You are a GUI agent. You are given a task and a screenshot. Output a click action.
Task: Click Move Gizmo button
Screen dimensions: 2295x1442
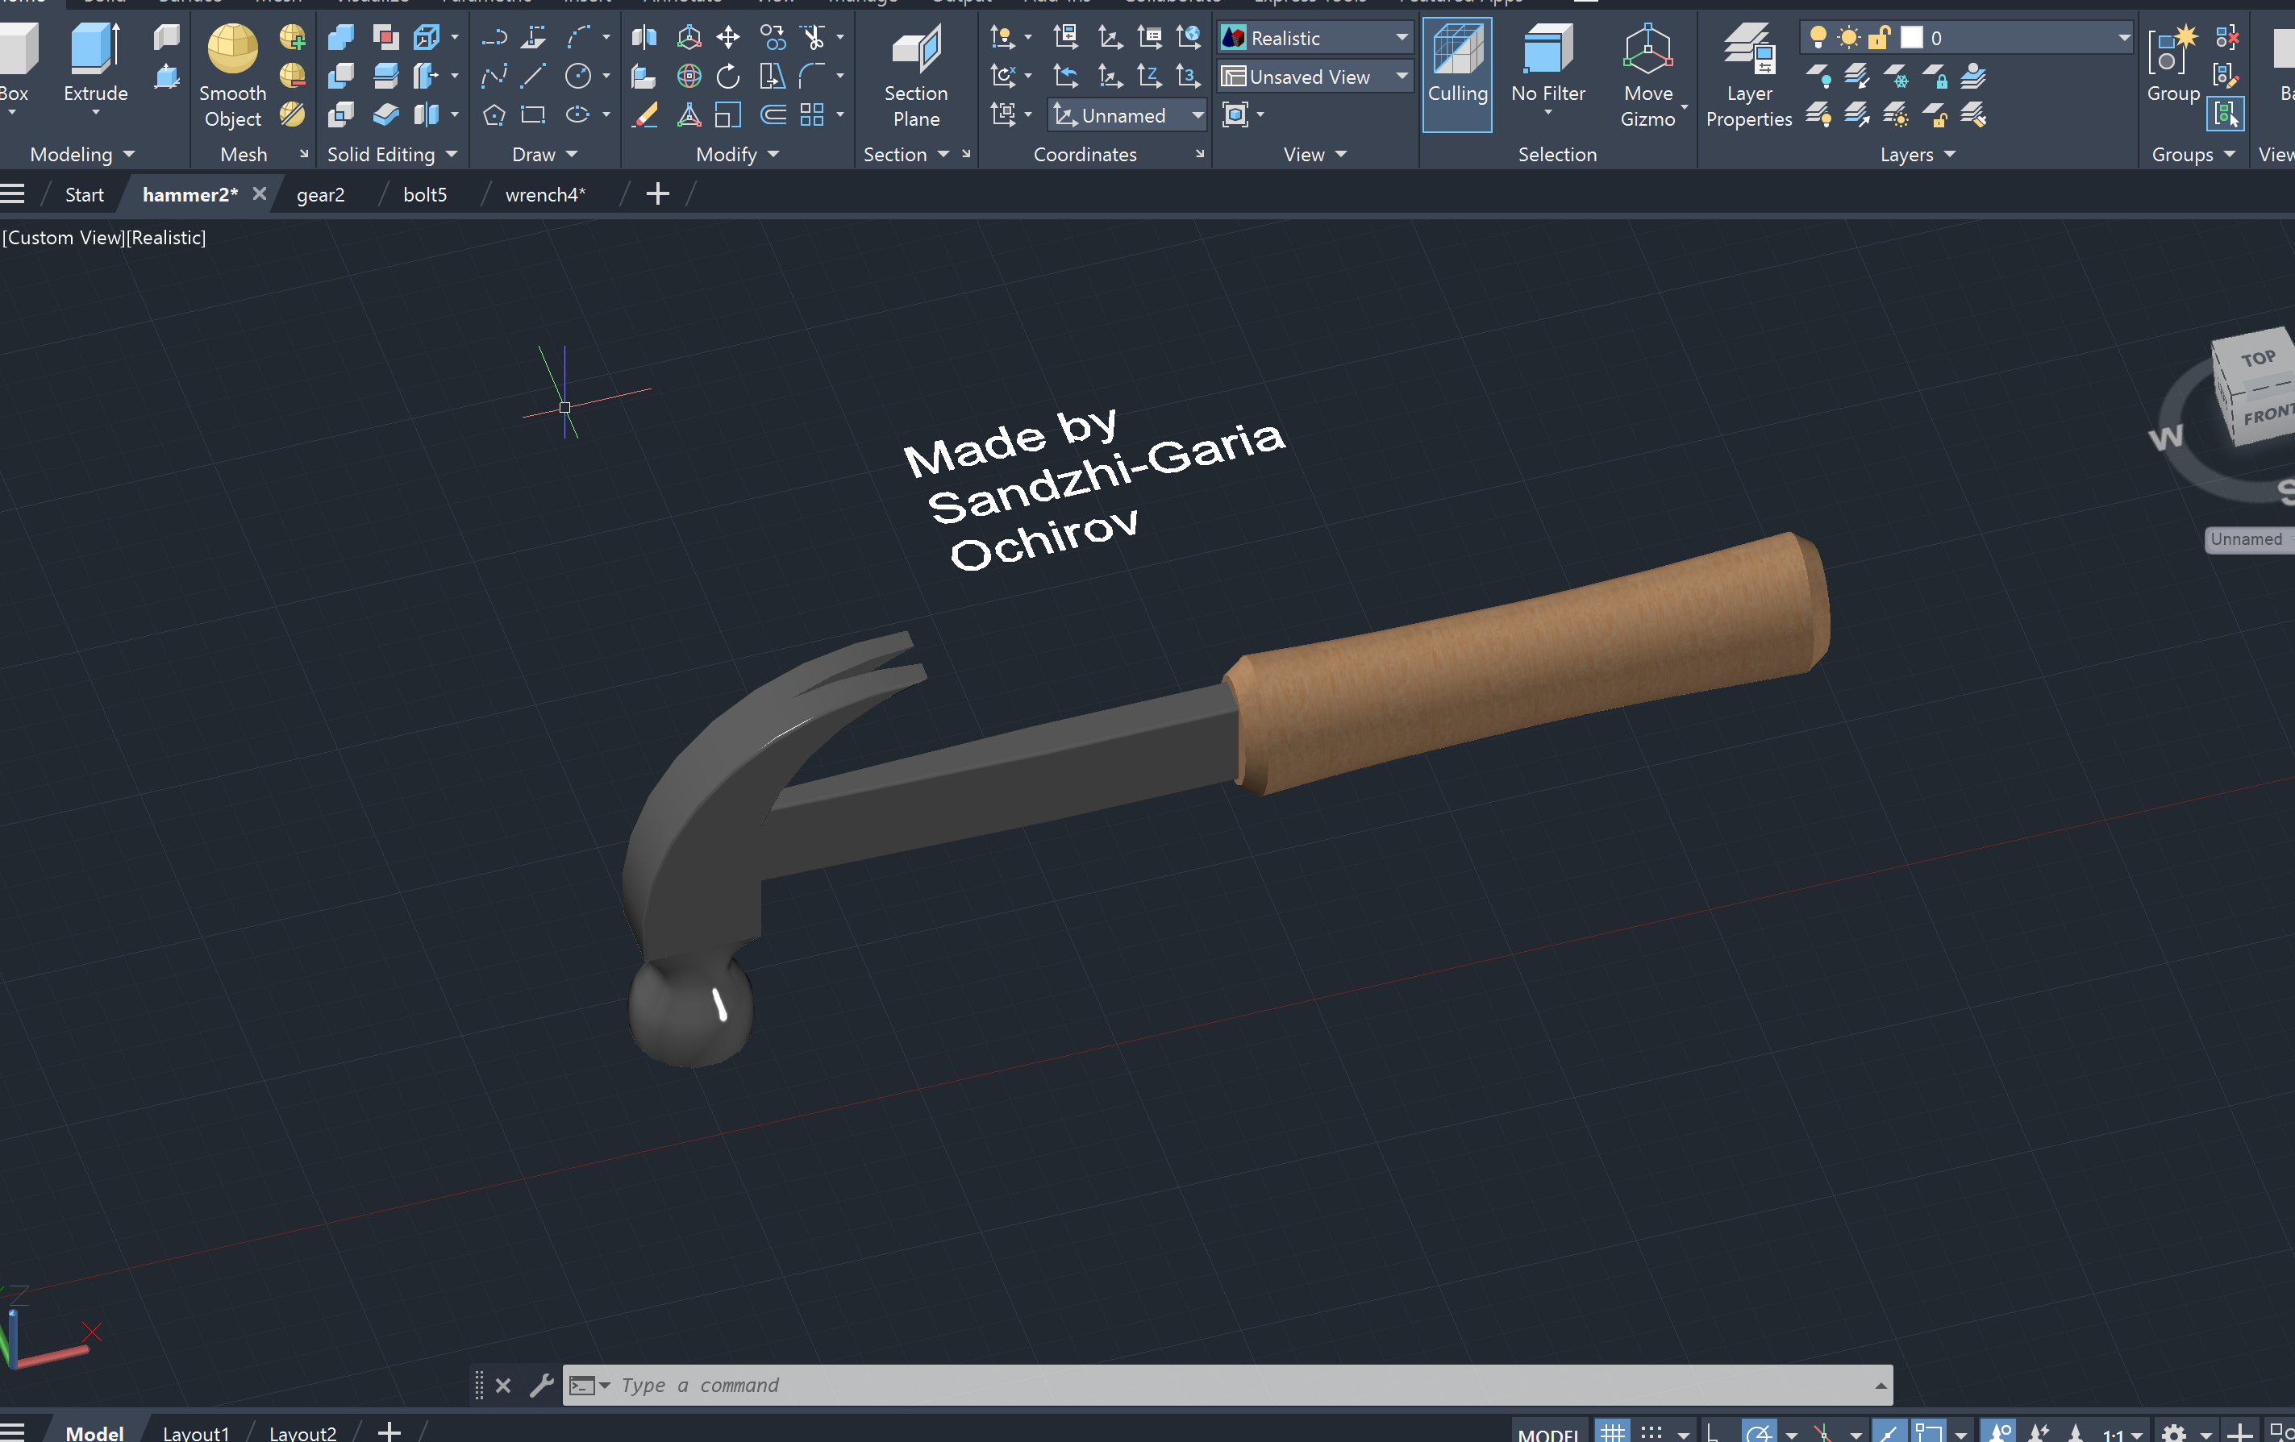click(x=1647, y=77)
